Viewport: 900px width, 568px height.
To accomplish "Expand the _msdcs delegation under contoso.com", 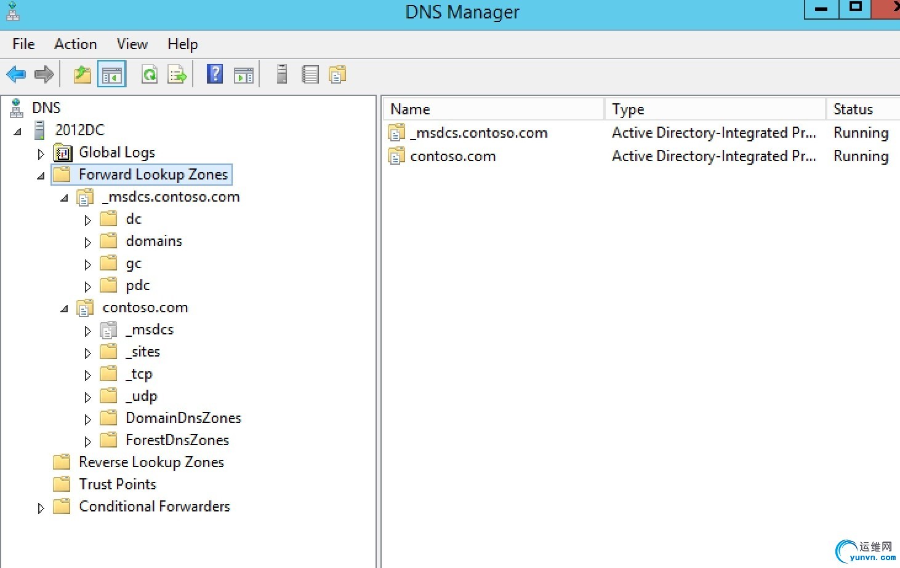I will click(87, 331).
